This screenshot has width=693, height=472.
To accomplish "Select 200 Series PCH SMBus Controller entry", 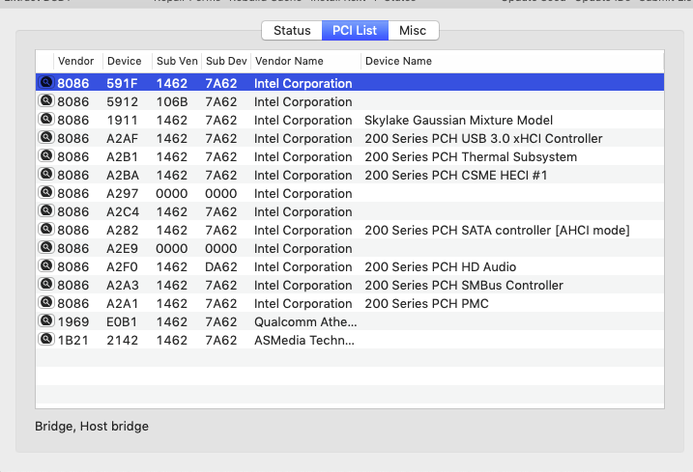I will tap(464, 286).
